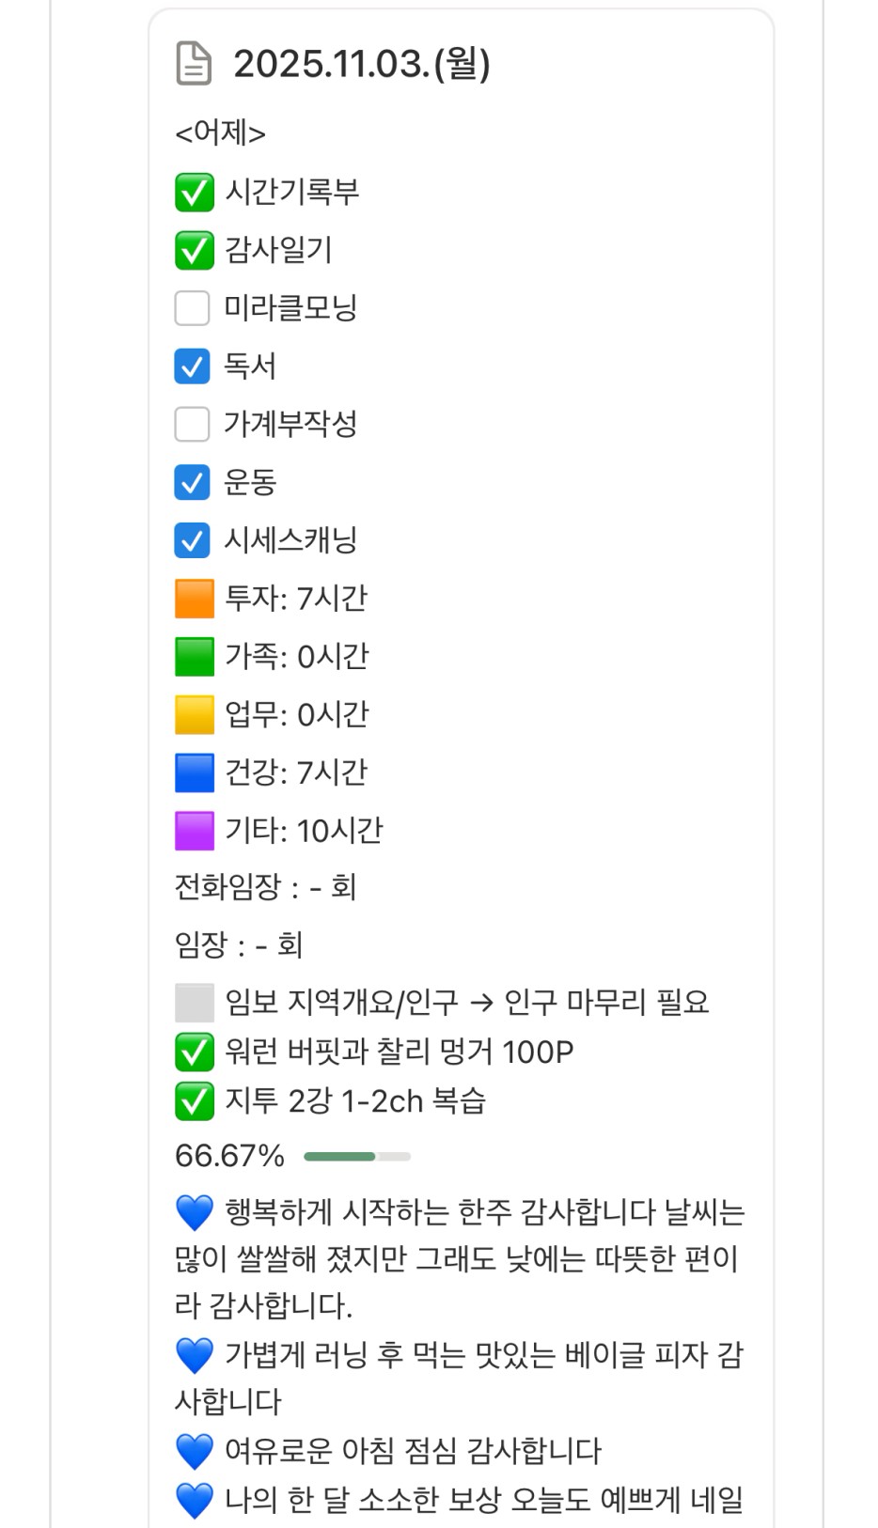Tick the 가계부작성 checkbox
The width and height of the screenshot is (878, 1528).
(193, 424)
